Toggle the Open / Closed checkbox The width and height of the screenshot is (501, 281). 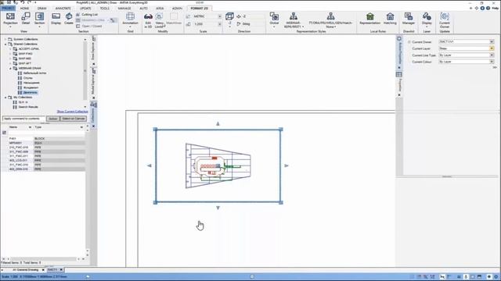(78, 26)
